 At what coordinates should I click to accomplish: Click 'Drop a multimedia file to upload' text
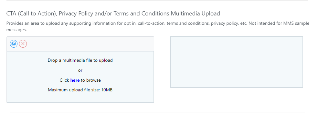tap(80, 60)
